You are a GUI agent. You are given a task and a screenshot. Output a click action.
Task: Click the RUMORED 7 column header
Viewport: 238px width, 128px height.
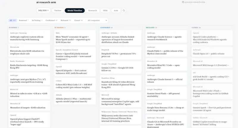tap(14, 28)
